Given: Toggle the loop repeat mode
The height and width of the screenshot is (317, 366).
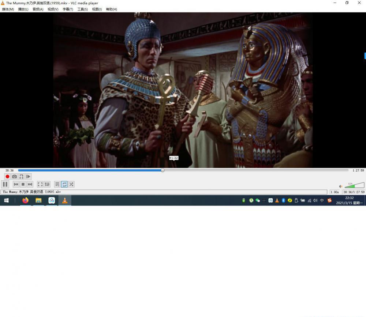Looking at the screenshot, I should pyautogui.click(x=64, y=184).
